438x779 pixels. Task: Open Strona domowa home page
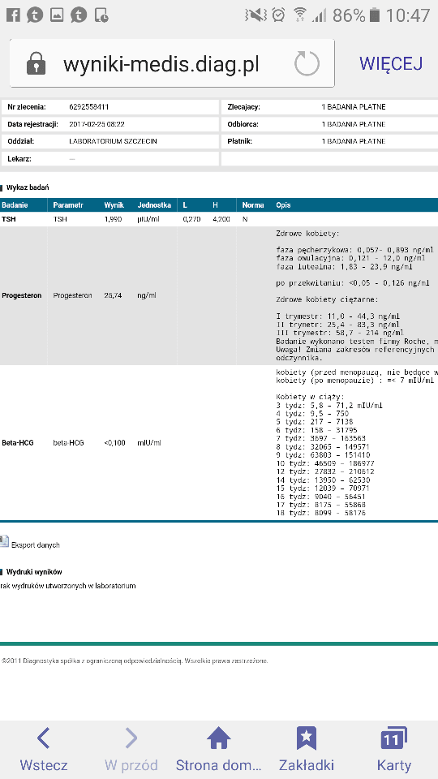pyautogui.click(x=219, y=749)
